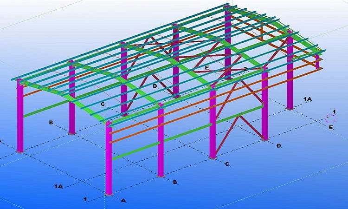Image resolution: width=348 pixels, height=209 pixels.
Task: Click grid label 1 above the pink circle
Action: [334, 111]
